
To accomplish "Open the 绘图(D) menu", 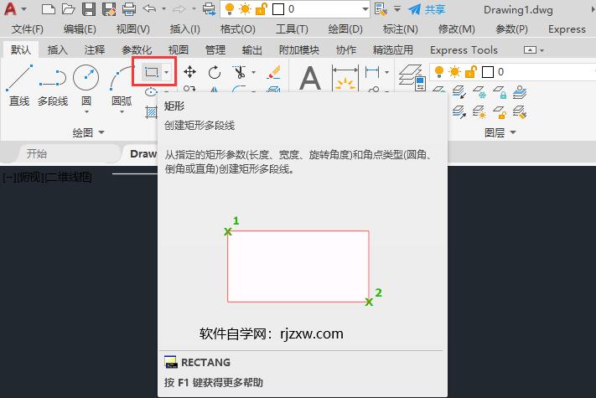I will click(345, 29).
